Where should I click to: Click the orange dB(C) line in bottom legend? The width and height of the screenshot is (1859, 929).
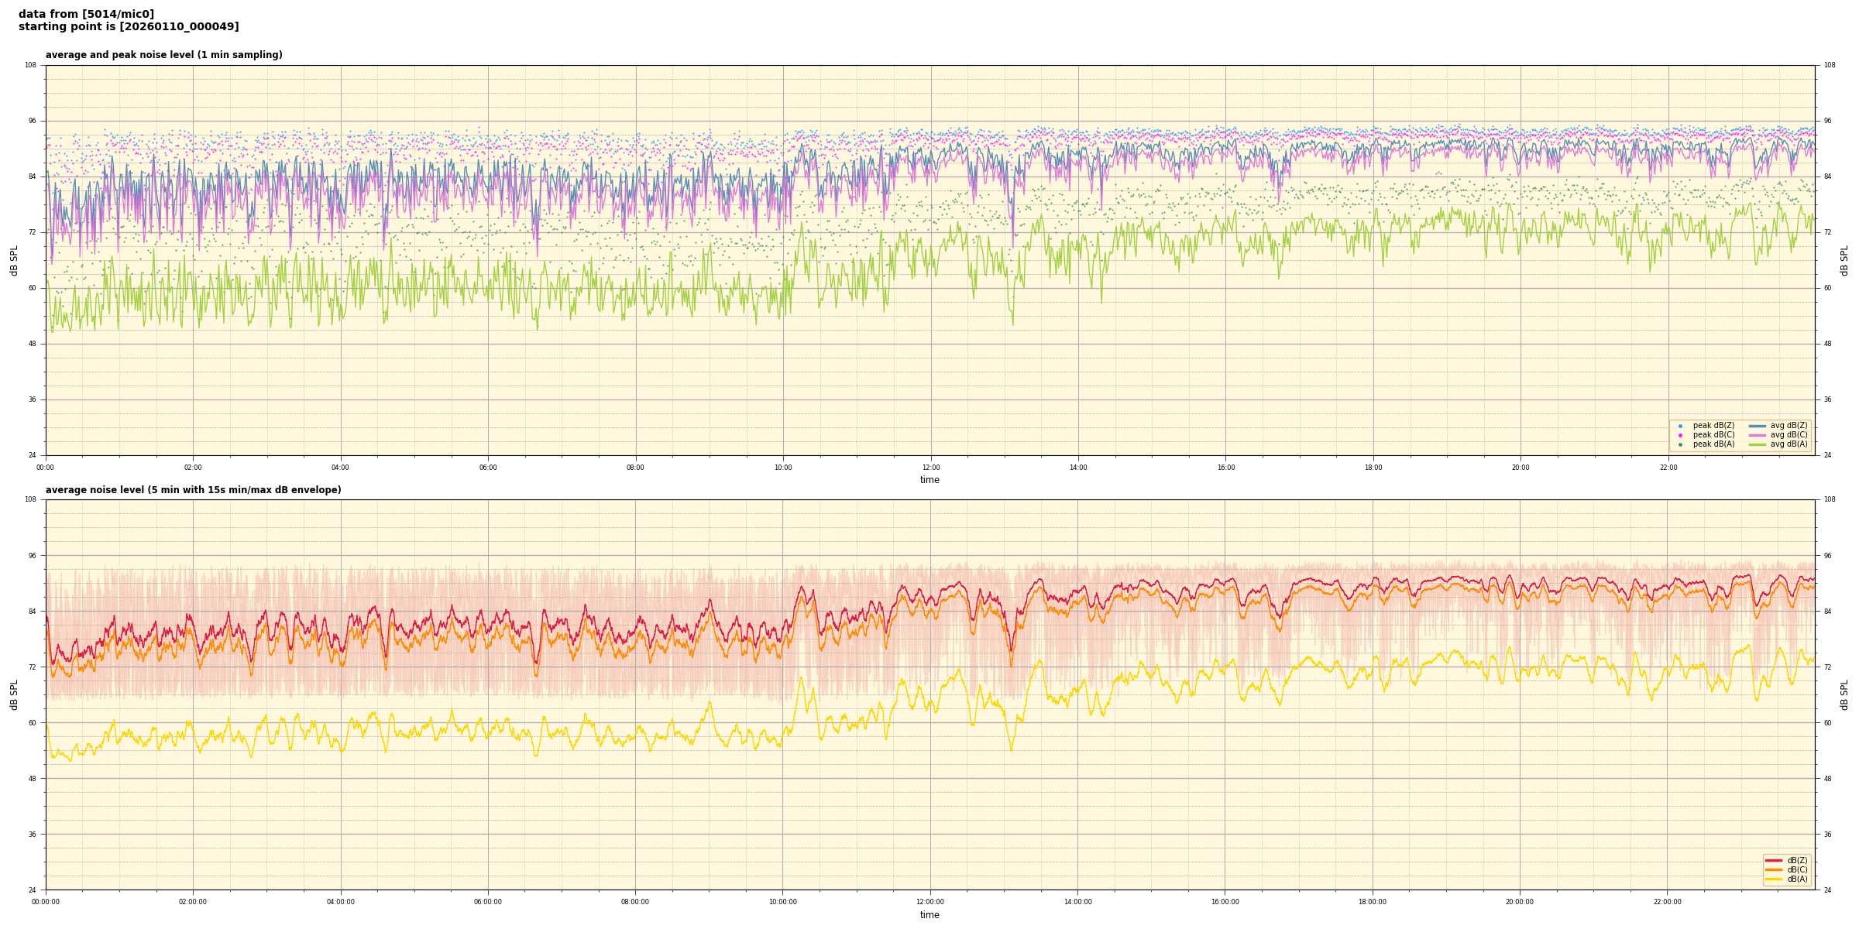1774,869
